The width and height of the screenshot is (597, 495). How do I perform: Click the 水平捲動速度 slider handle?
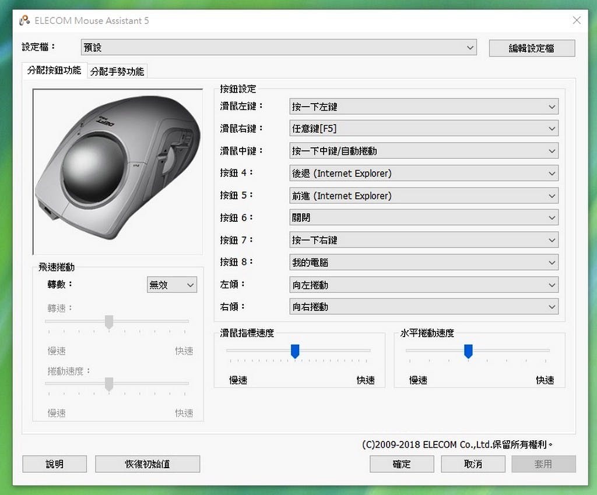(x=468, y=351)
